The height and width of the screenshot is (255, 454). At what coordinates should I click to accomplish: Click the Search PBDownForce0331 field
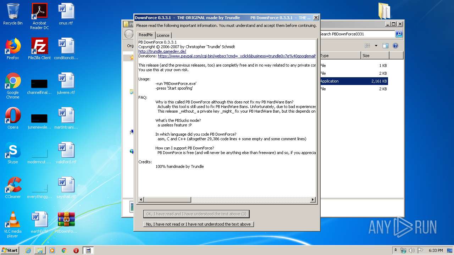click(357, 34)
